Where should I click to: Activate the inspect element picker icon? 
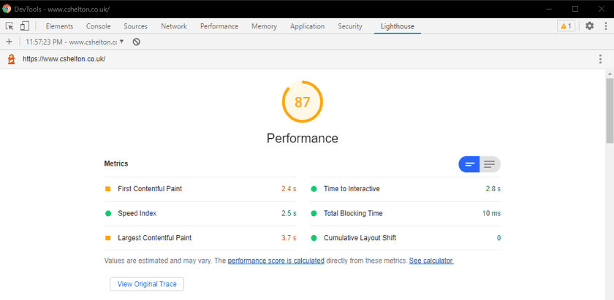[x=10, y=26]
